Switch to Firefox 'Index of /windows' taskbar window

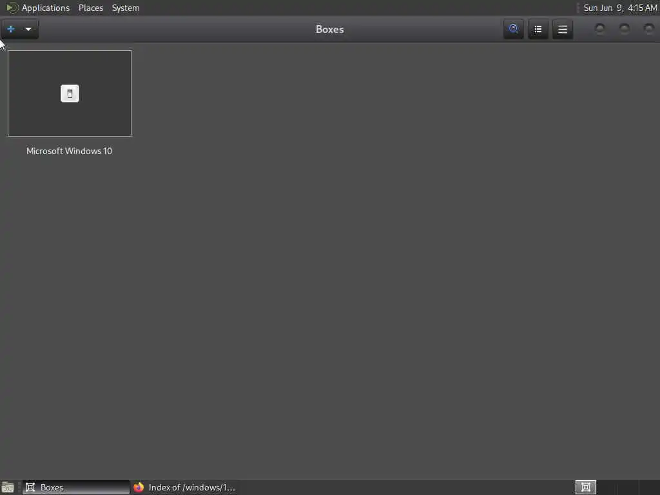click(184, 487)
